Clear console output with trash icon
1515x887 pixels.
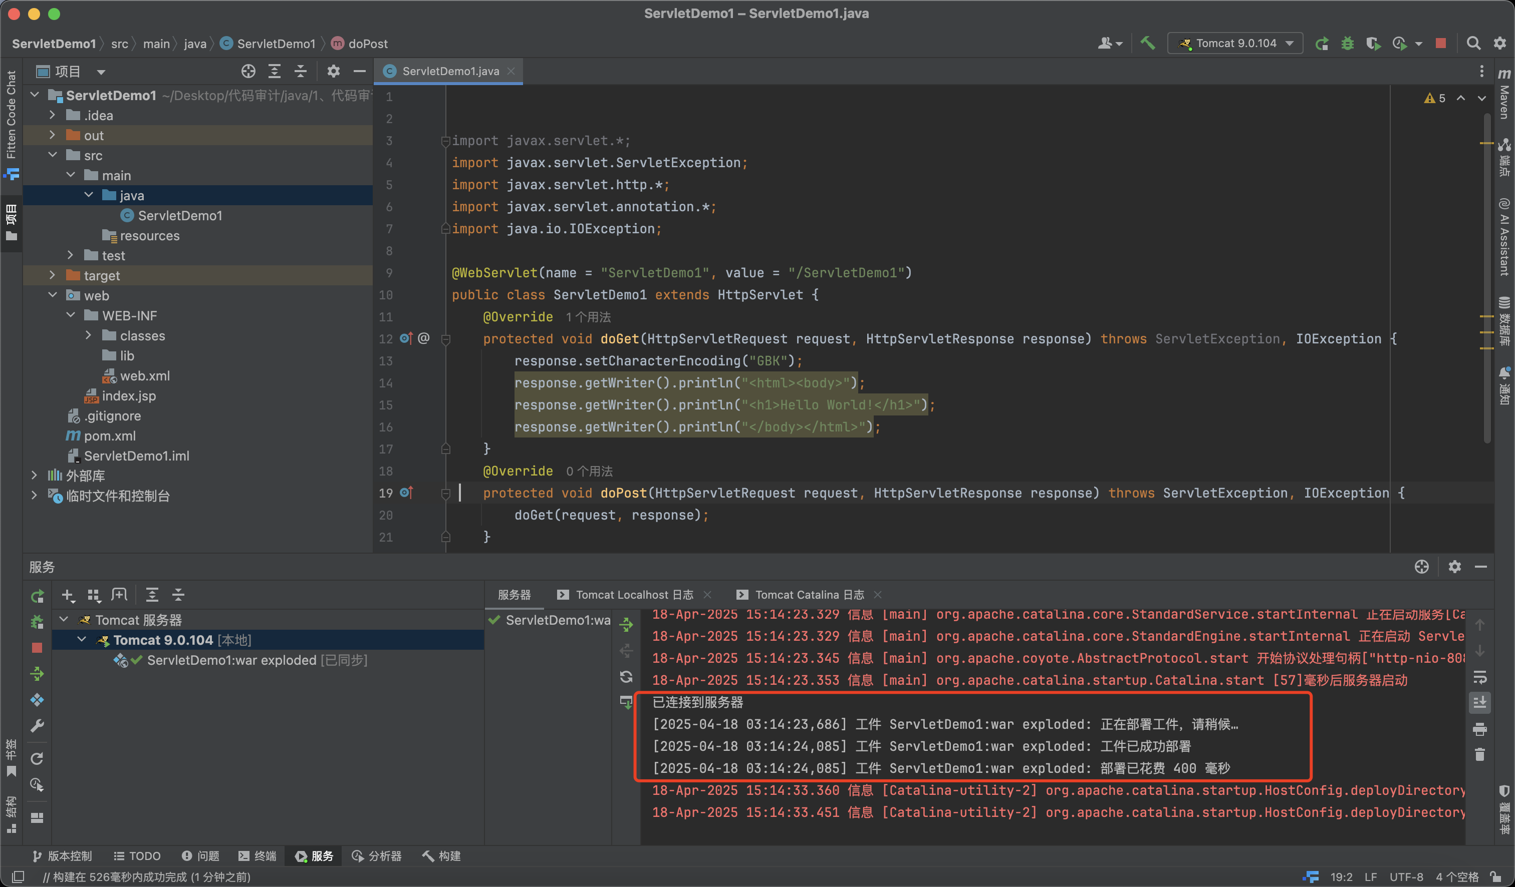tap(1480, 754)
